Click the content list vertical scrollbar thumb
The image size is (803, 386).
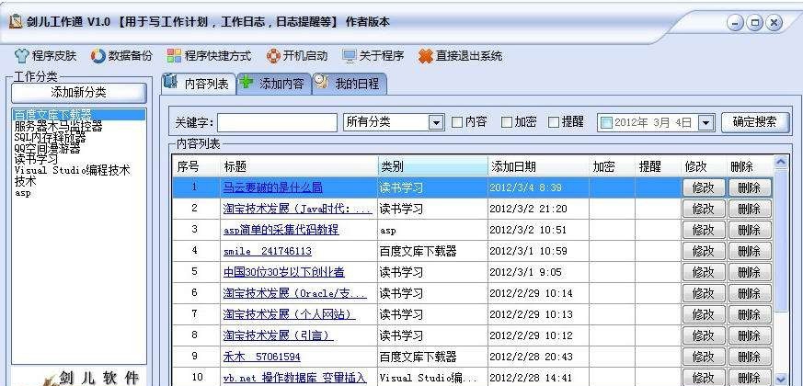[x=781, y=241]
